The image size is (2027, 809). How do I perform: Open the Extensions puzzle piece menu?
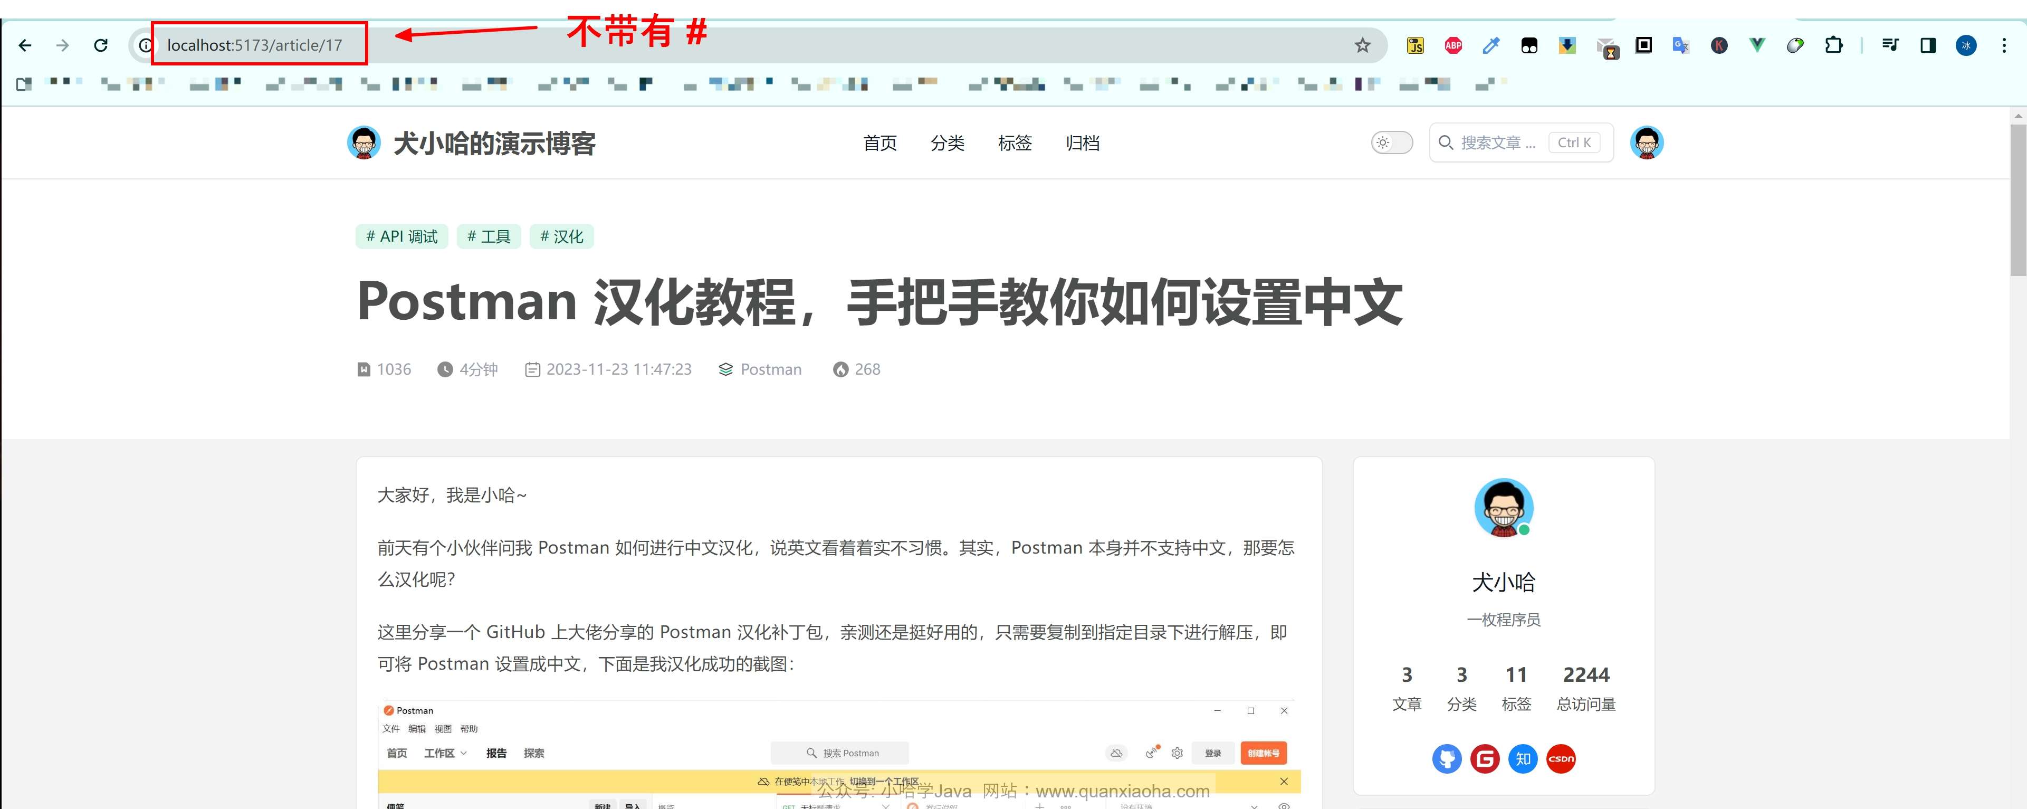pyautogui.click(x=1833, y=45)
